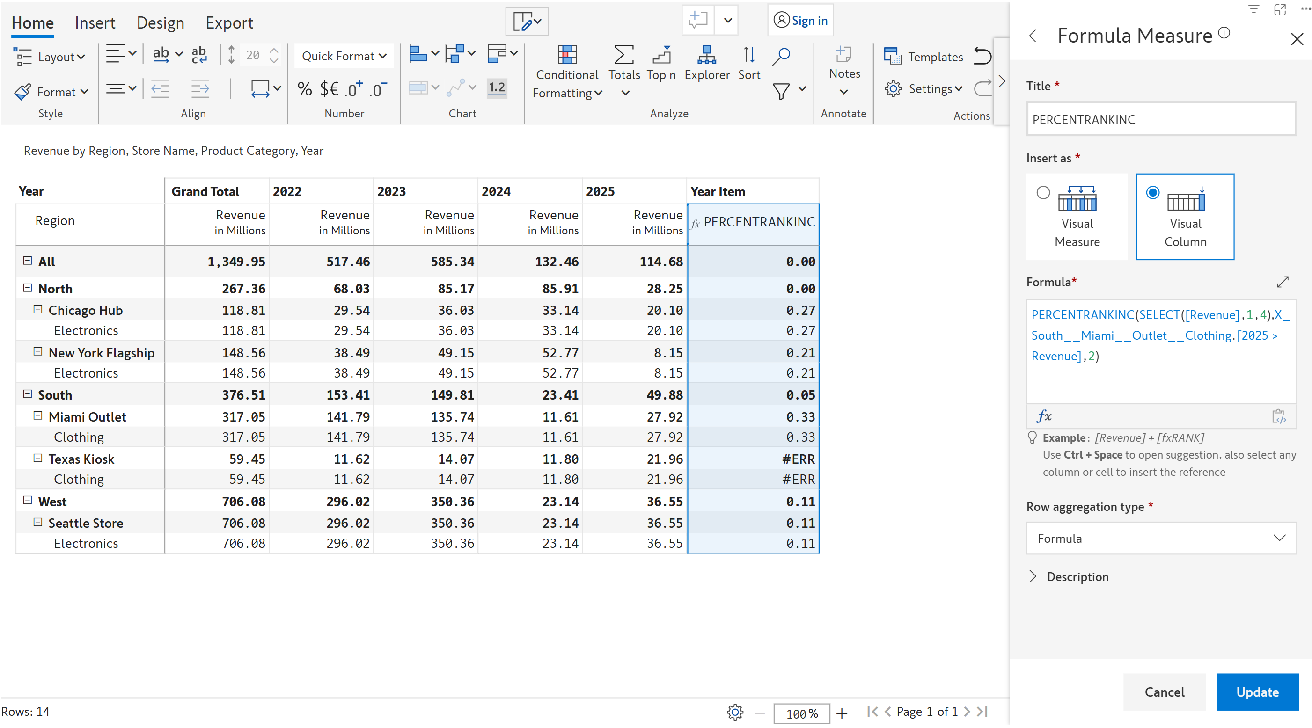
Task: Click the Update button
Action: [x=1257, y=692]
